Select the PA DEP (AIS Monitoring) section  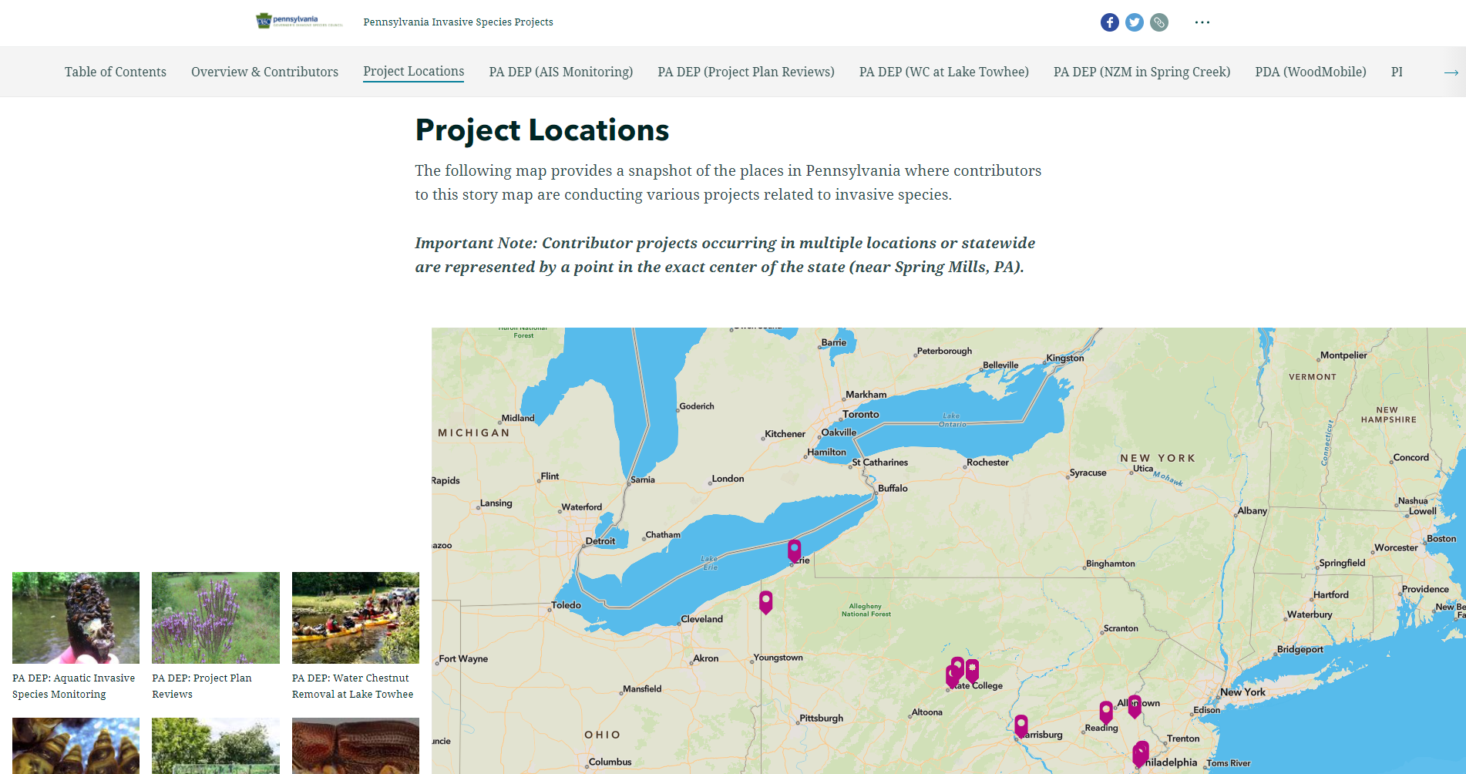pos(560,72)
